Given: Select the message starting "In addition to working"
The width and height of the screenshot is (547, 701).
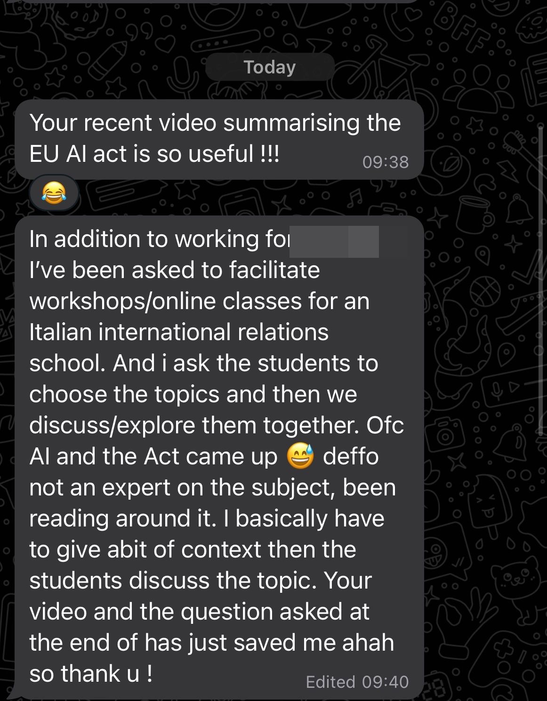Looking at the screenshot, I should 219,457.
